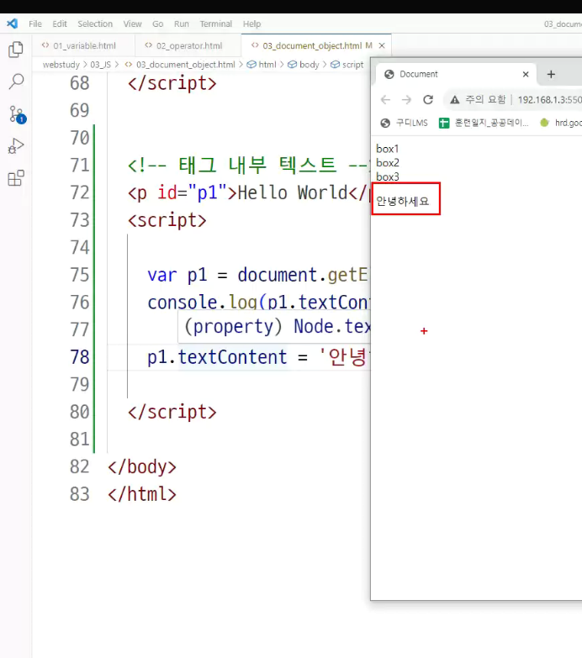This screenshot has width=582, height=658.
Task: Click the </body> tag on line 82
Action: (x=142, y=466)
